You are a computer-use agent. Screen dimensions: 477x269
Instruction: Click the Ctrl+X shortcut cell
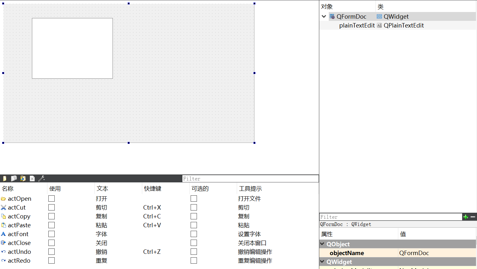pyautogui.click(x=152, y=208)
